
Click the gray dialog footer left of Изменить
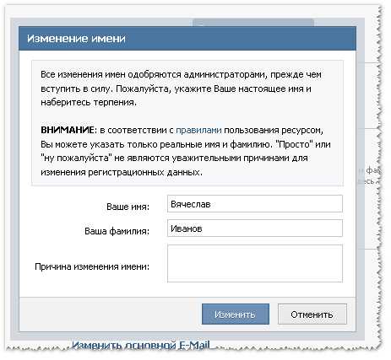pyautogui.click(x=111, y=314)
